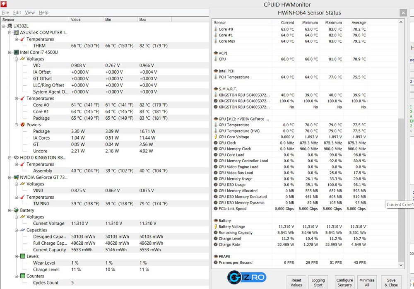Select the Wear Level row
The image size is (414, 289).
[x=105, y=263]
